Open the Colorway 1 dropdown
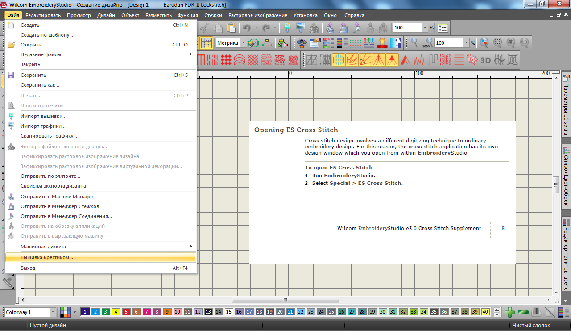Screen dimensions: 571x331 (x=53, y=312)
